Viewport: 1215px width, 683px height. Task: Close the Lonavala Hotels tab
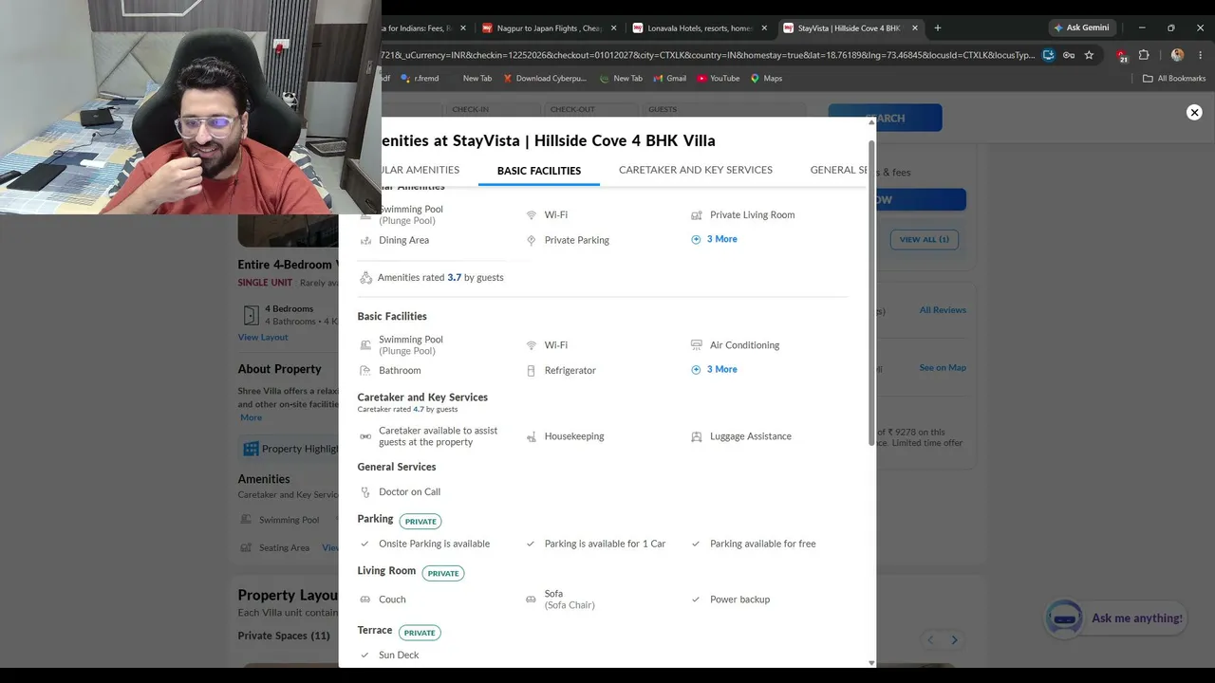pos(764,28)
